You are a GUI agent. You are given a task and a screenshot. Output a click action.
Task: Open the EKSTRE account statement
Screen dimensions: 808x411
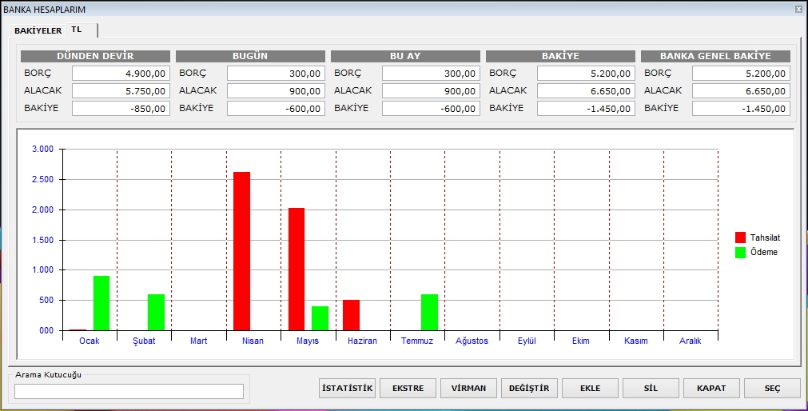click(x=408, y=389)
